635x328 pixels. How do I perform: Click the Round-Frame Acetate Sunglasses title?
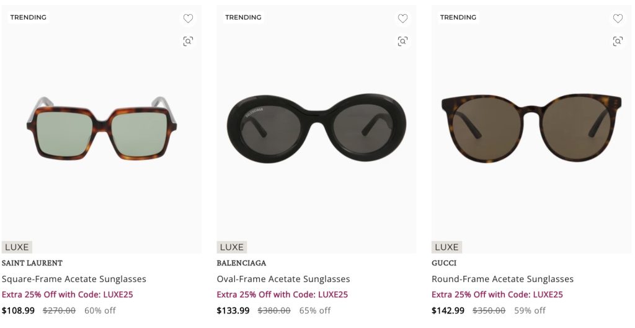pos(502,279)
